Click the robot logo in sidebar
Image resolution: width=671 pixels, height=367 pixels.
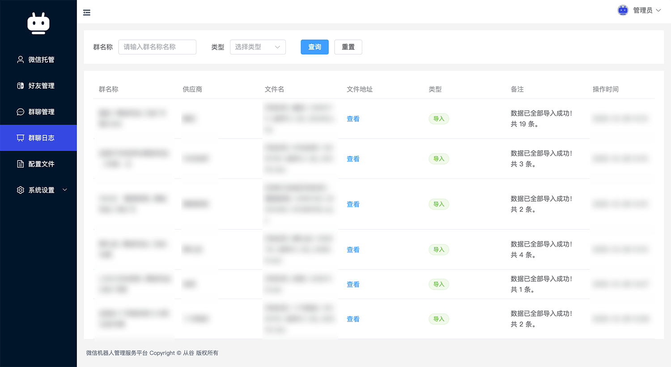coord(38,23)
